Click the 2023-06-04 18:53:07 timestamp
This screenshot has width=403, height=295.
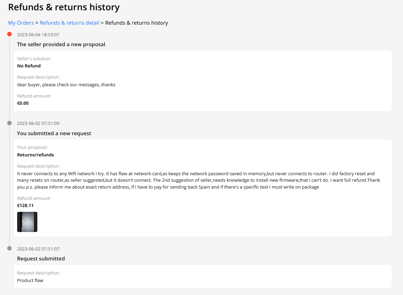[x=38, y=35]
